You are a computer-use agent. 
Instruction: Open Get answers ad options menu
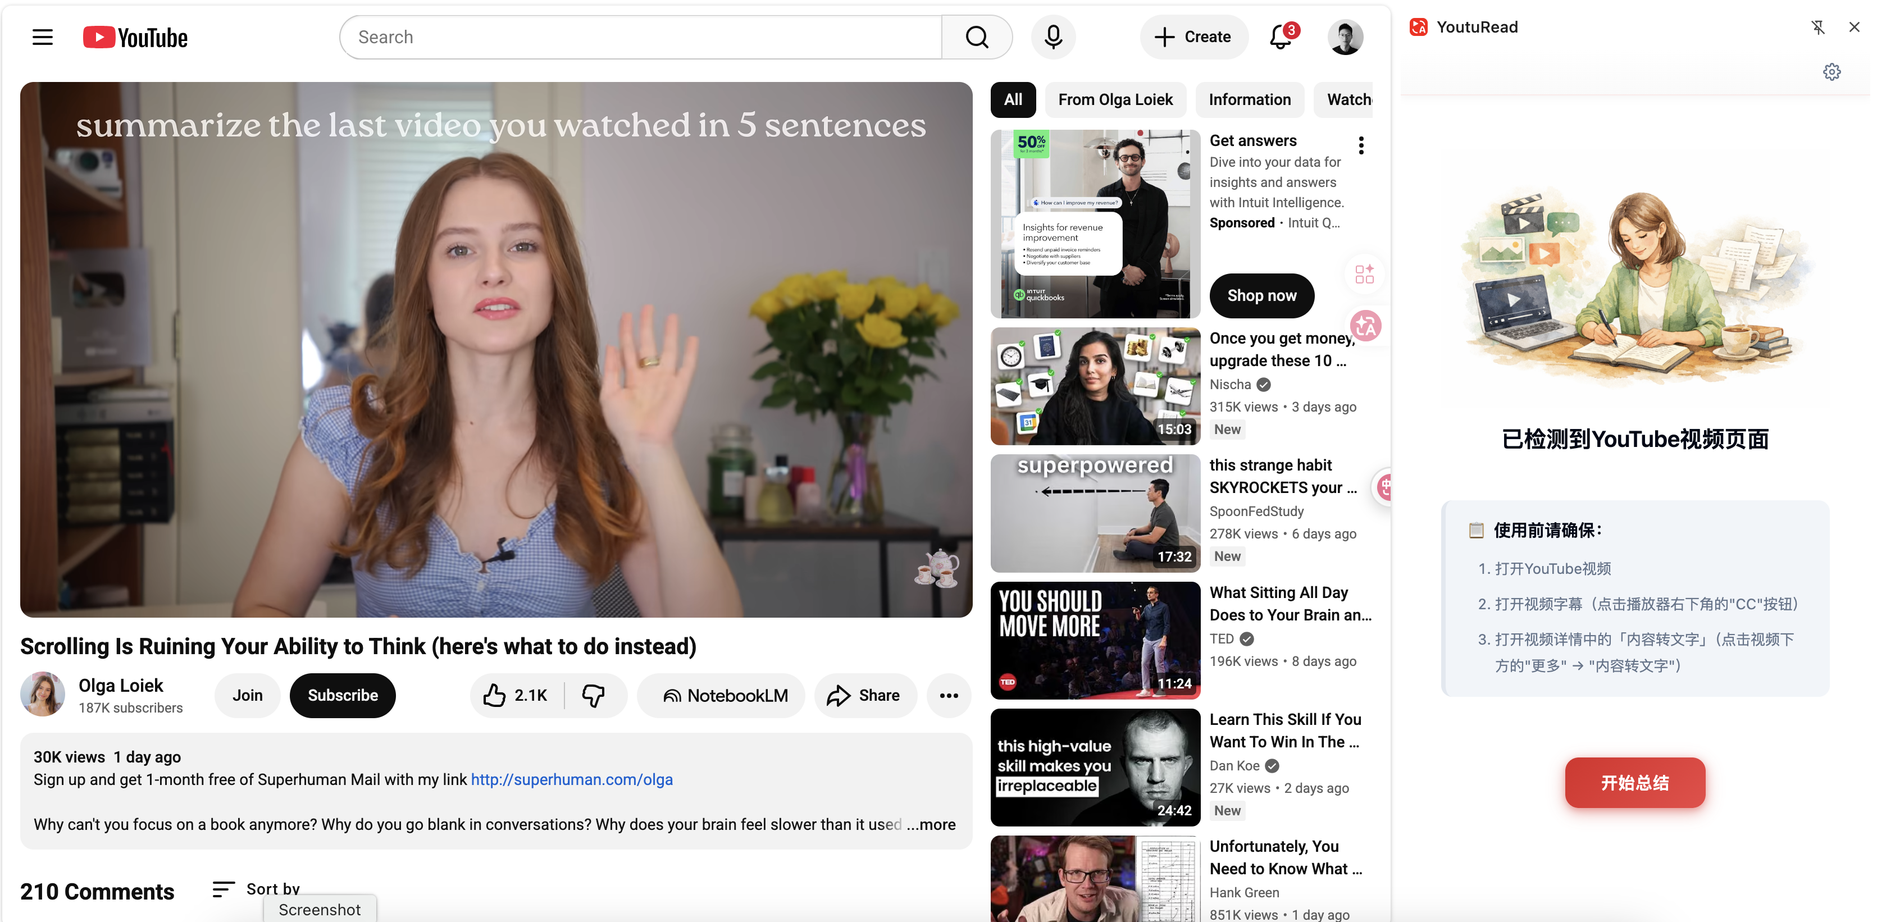tap(1361, 145)
